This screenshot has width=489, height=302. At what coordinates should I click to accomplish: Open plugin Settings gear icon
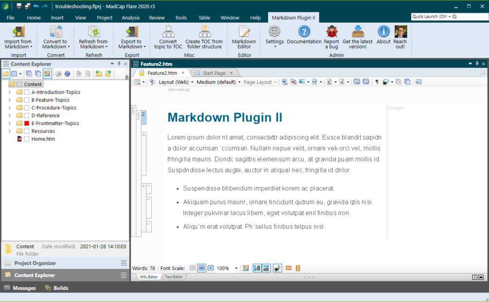click(x=274, y=32)
